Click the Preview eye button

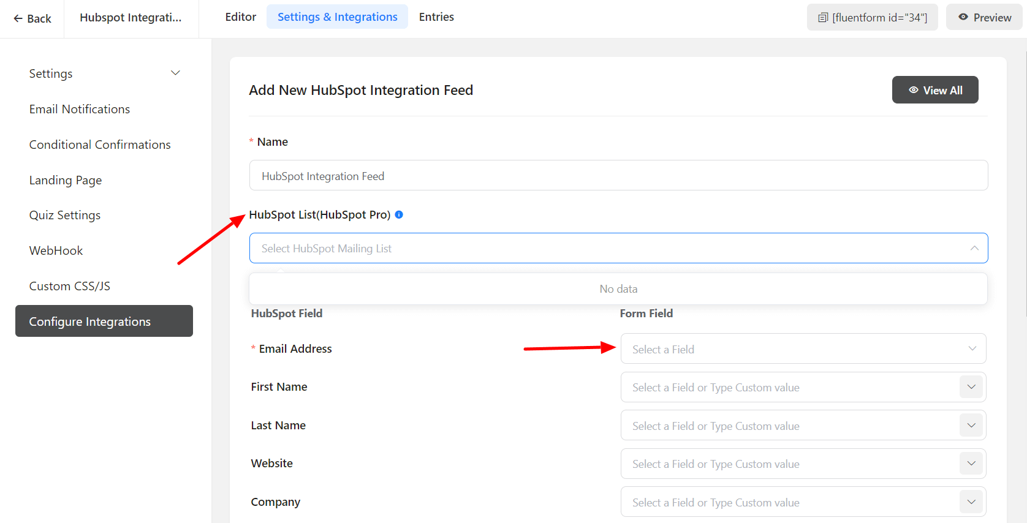coord(984,17)
